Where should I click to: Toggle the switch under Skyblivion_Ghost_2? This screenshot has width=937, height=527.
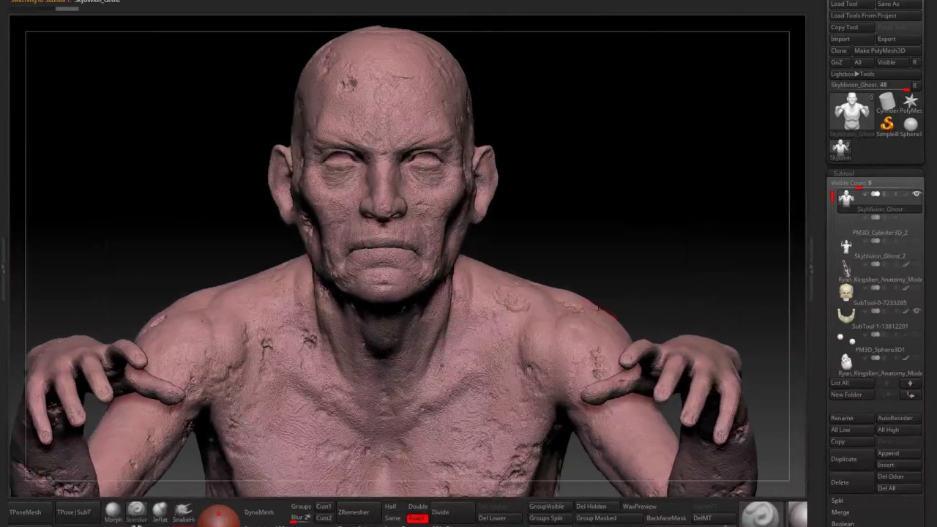coord(876,264)
